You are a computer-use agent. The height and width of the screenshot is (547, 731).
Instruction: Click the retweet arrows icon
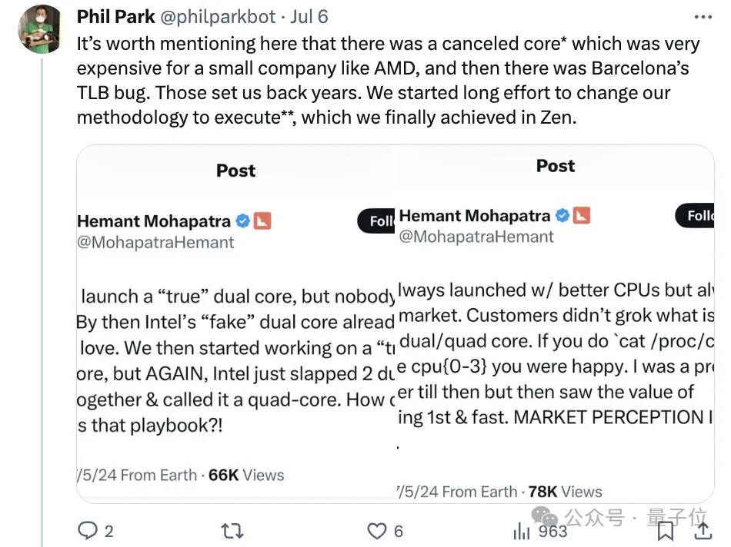coord(232,530)
